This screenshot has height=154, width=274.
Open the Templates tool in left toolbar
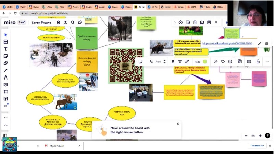coord(5,42)
